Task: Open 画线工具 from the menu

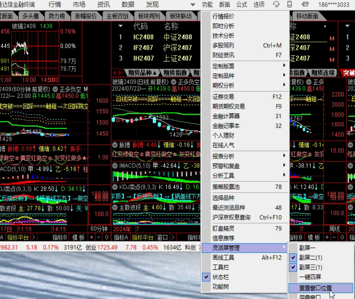Action: 245,257
